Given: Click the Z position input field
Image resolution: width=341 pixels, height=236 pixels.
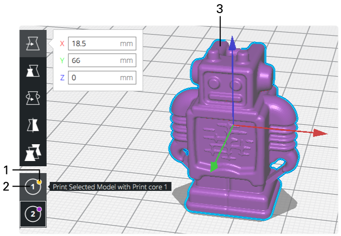Looking at the screenshot, I should tap(102, 78).
